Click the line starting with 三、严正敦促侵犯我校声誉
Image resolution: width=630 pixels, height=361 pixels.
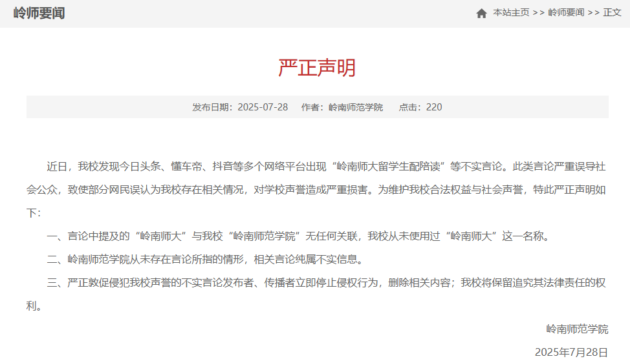(326, 283)
